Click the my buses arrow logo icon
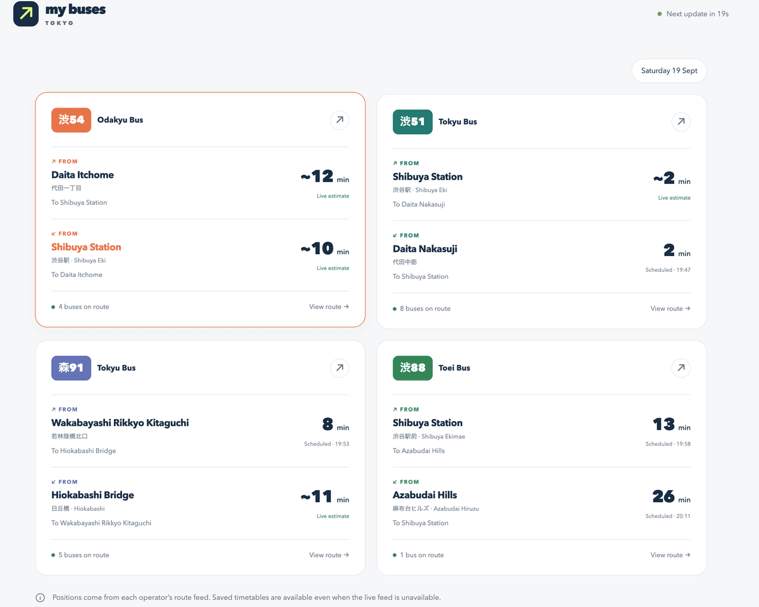 coord(26,14)
